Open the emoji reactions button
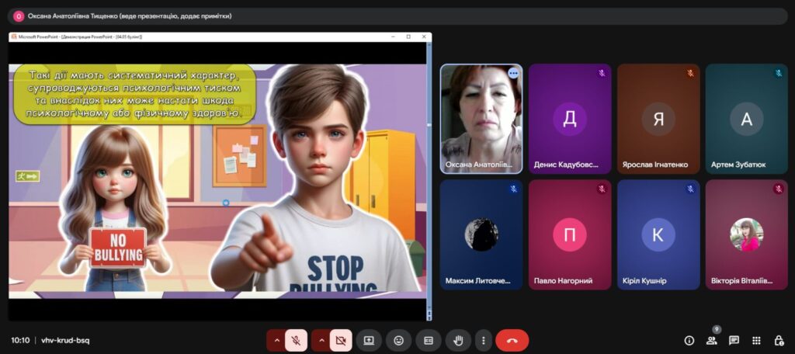Viewport: 795px width, 354px height. (398, 340)
